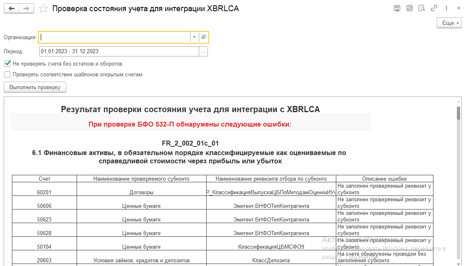Uncheck Не проверять счета без остатков и оборотов

[x=7, y=64]
